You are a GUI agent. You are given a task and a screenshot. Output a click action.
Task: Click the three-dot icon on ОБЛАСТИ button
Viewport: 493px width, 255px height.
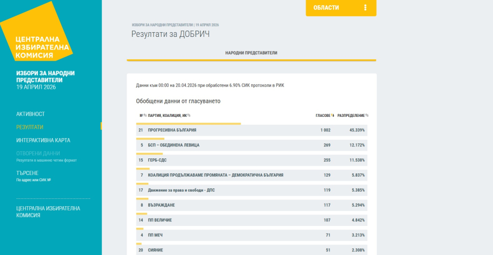point(365,8)
